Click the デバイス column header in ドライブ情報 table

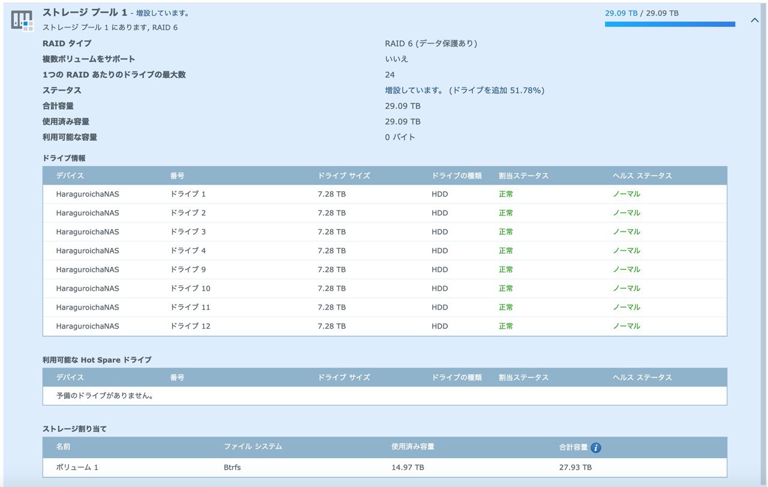(70, 176)
